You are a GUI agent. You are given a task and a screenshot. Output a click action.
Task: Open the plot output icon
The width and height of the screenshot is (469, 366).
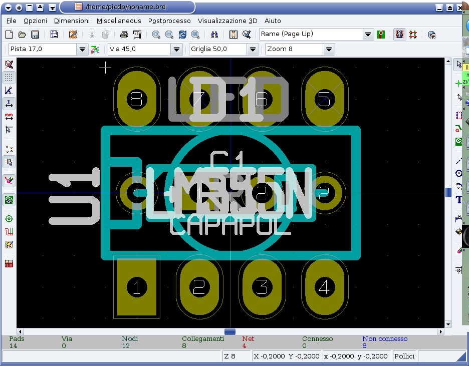click(137, 35)
